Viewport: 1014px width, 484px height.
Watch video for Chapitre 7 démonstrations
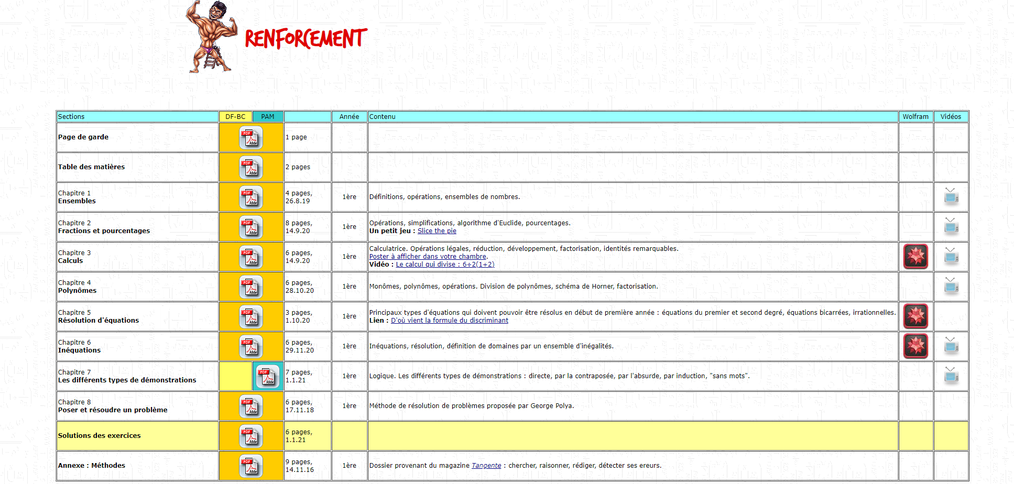click(x=951, y=376)
